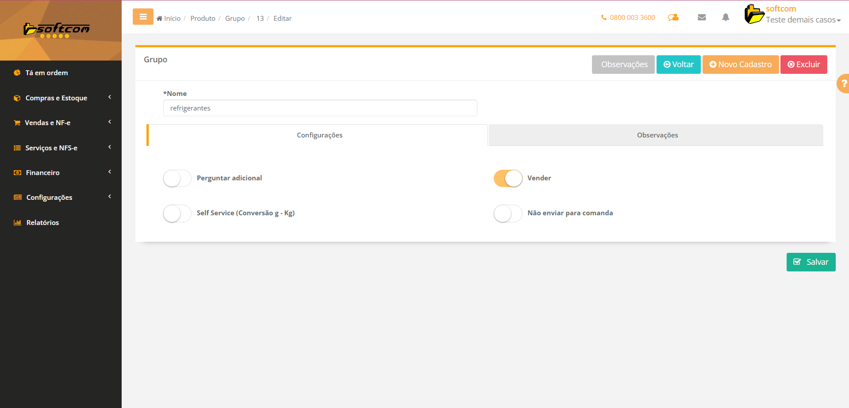
Task: Open the envelope messages icon
Action: (x=702, y=18)
